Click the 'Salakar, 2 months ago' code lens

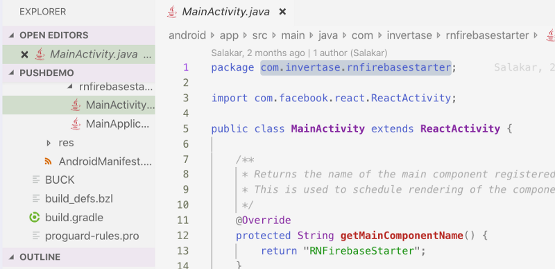258,53
